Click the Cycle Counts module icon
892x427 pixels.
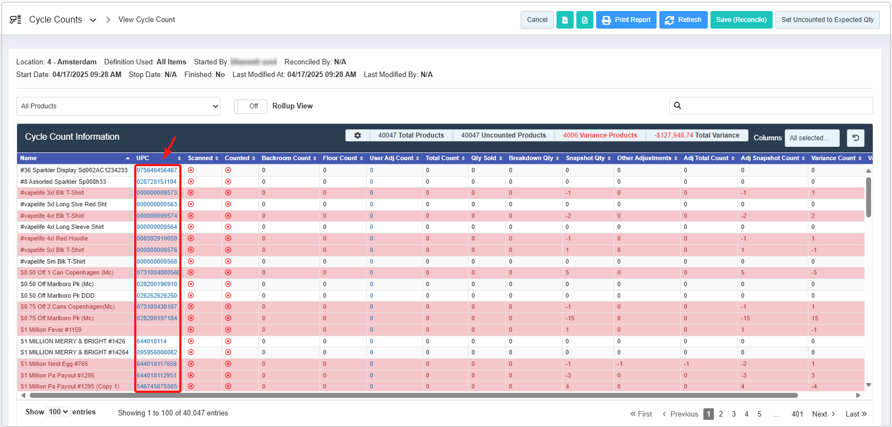[15, 19]
